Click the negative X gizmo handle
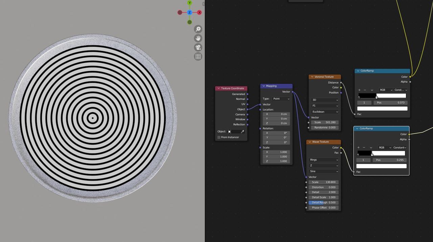This screenshot has height=242, width=433. 180,13
